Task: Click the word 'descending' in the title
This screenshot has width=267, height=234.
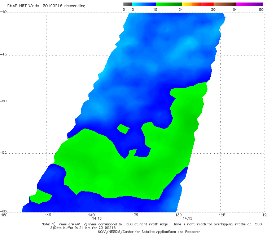Action: coord(75,6)
